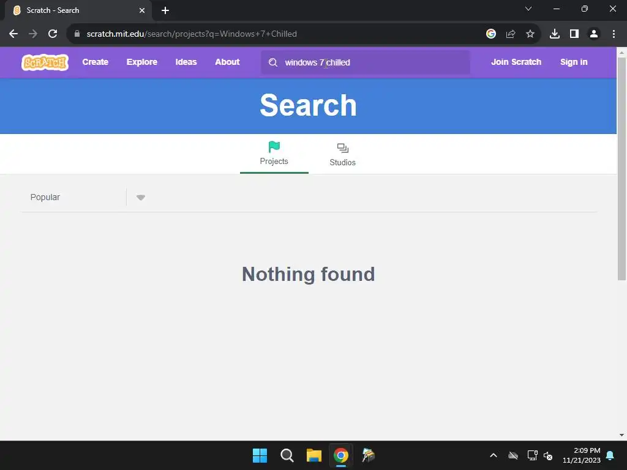627x470 pixels.
Task: Open File Explorer from the taskbar
Action: (314, 455)
